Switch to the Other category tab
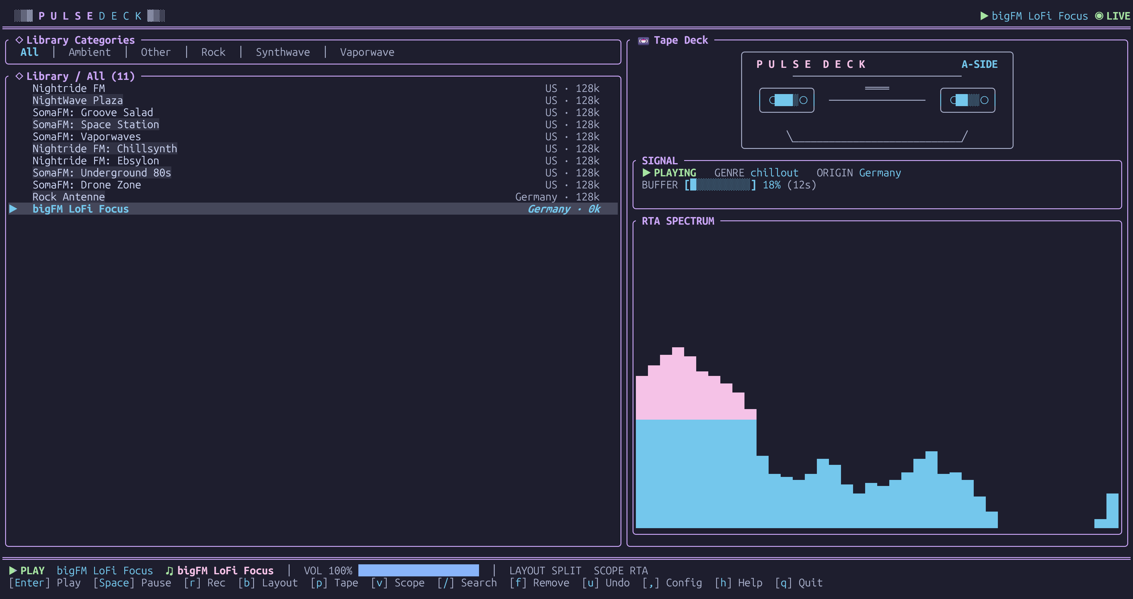The image size is (1133, 599). [156, 52]
